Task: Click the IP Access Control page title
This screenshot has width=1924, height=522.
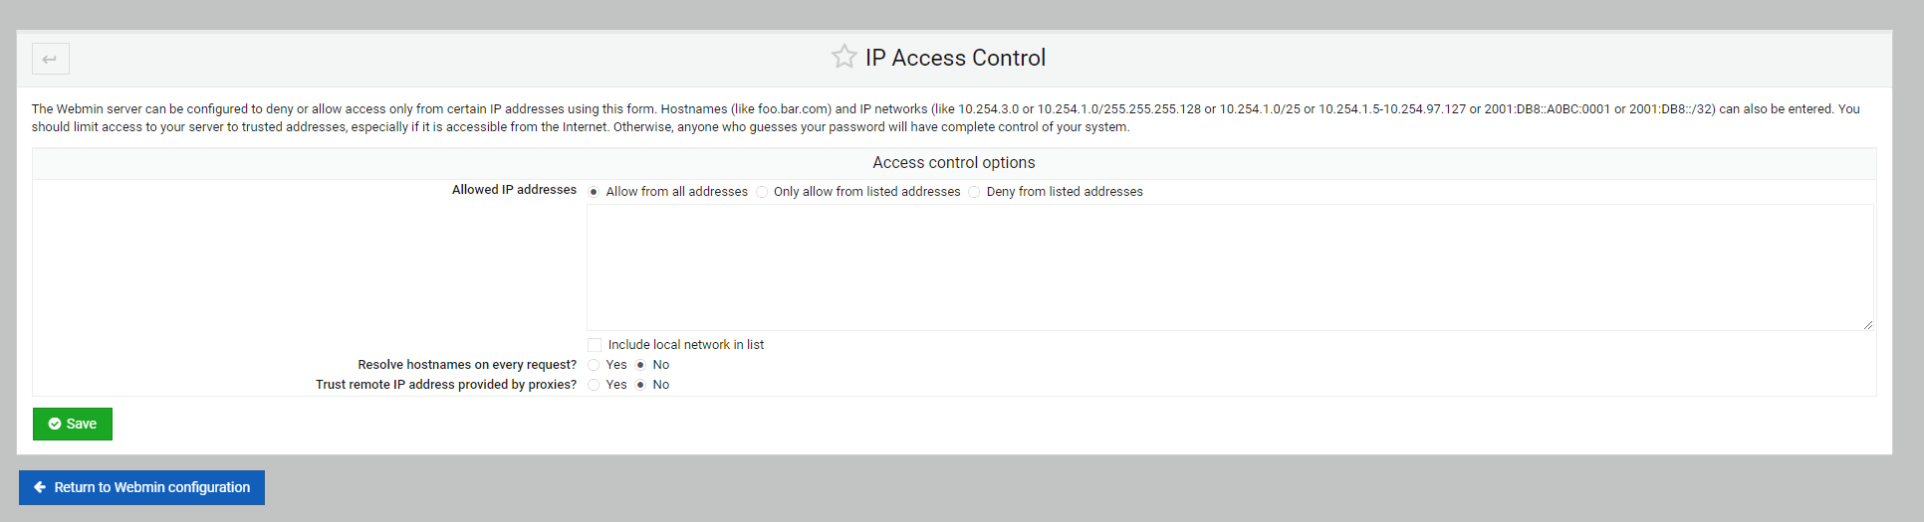Action: click(x=955, y=58)
